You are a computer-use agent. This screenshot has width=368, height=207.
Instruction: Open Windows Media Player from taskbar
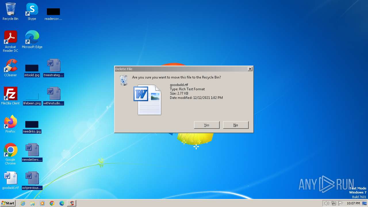coord(42,203)
